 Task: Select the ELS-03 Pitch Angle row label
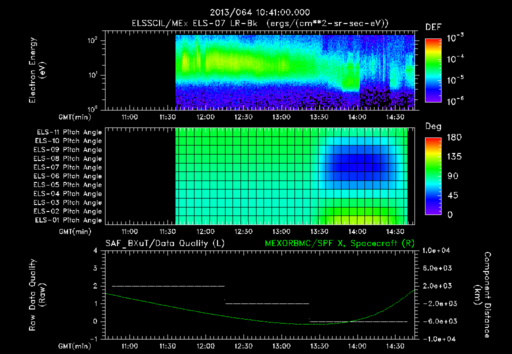pos(68,203)
